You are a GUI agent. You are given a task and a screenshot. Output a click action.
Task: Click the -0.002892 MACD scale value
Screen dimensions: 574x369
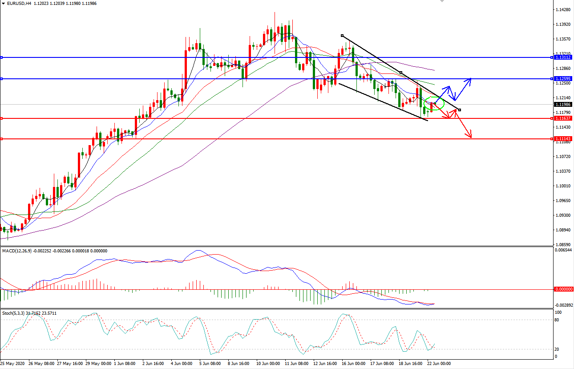pos(563,305)
